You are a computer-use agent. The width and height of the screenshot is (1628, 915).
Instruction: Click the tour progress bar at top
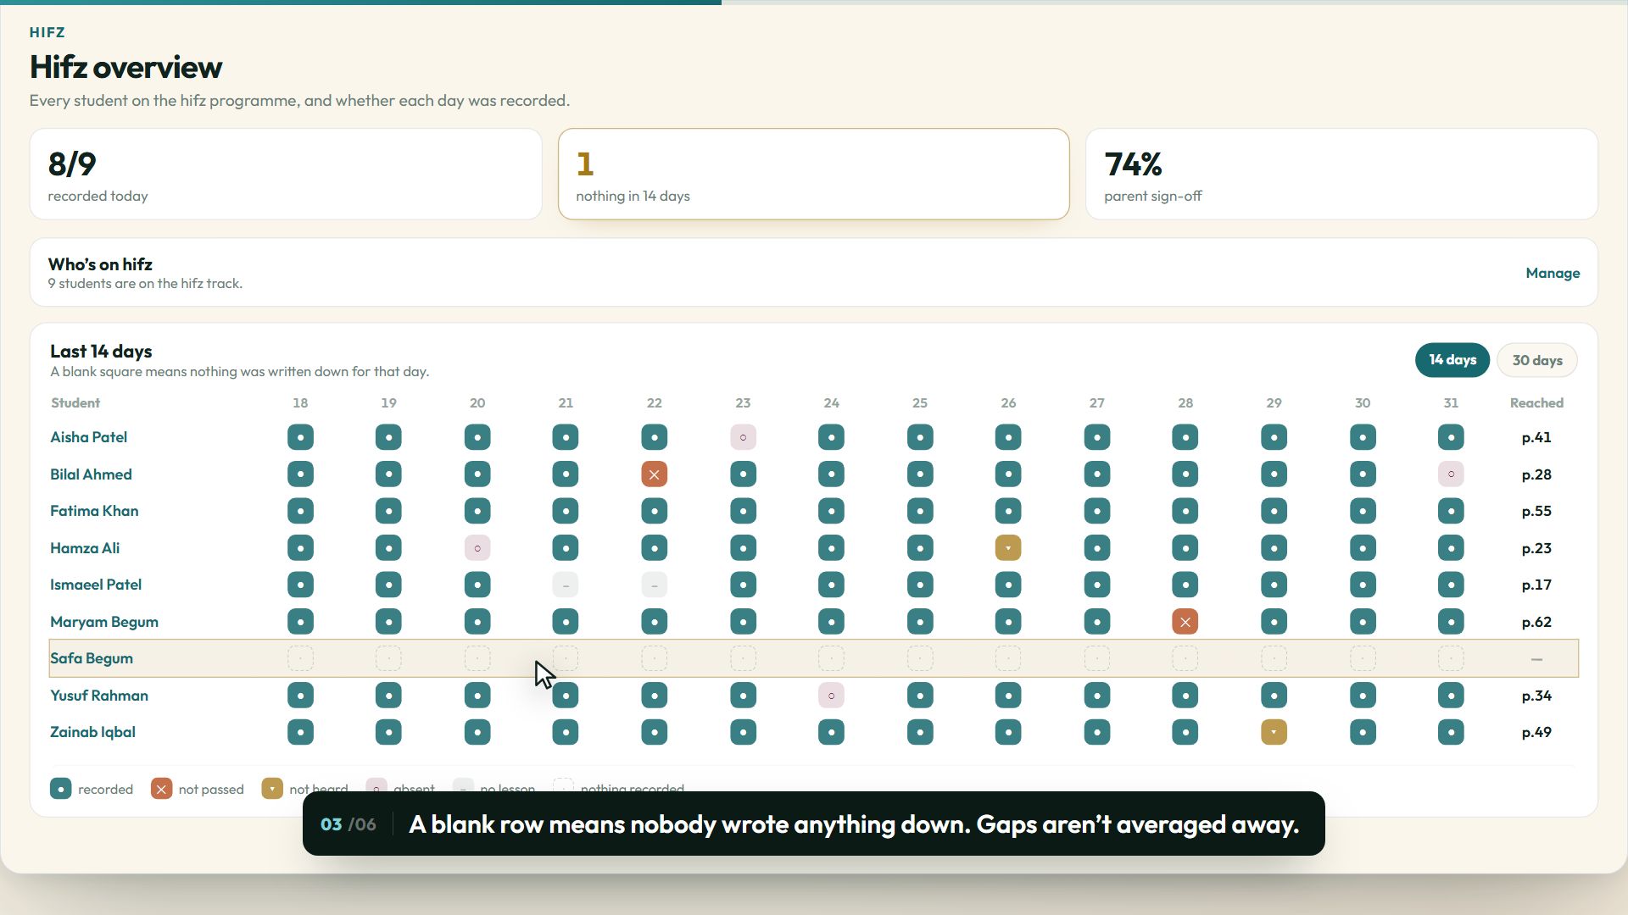(x=814, y=3)
